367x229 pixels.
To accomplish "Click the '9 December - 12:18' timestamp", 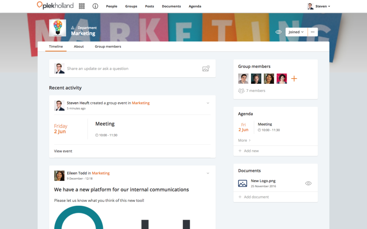I will click(x=80, y=178).
